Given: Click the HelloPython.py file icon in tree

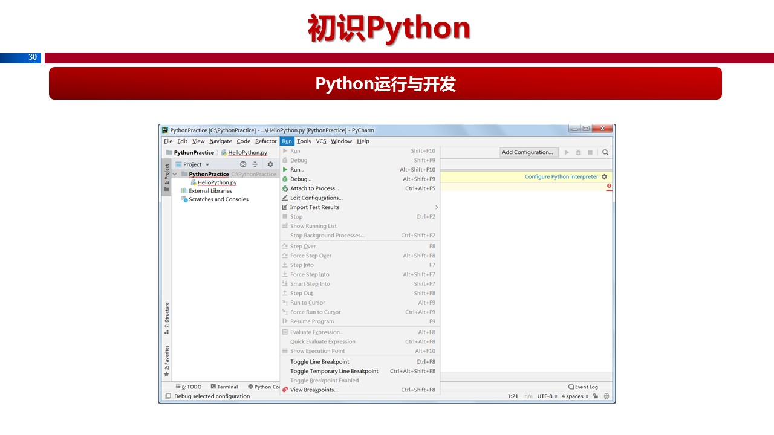Looking at the screenshot, I should point(193,182).
